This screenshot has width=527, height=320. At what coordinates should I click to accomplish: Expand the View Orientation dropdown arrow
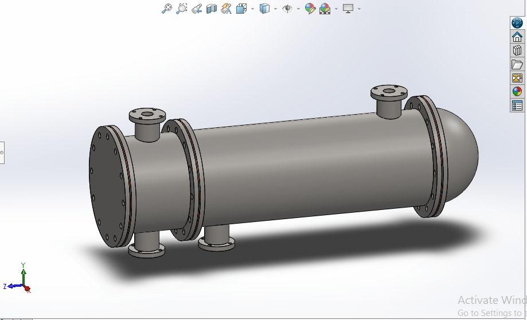pyautogui.click(x=252, y=9)
